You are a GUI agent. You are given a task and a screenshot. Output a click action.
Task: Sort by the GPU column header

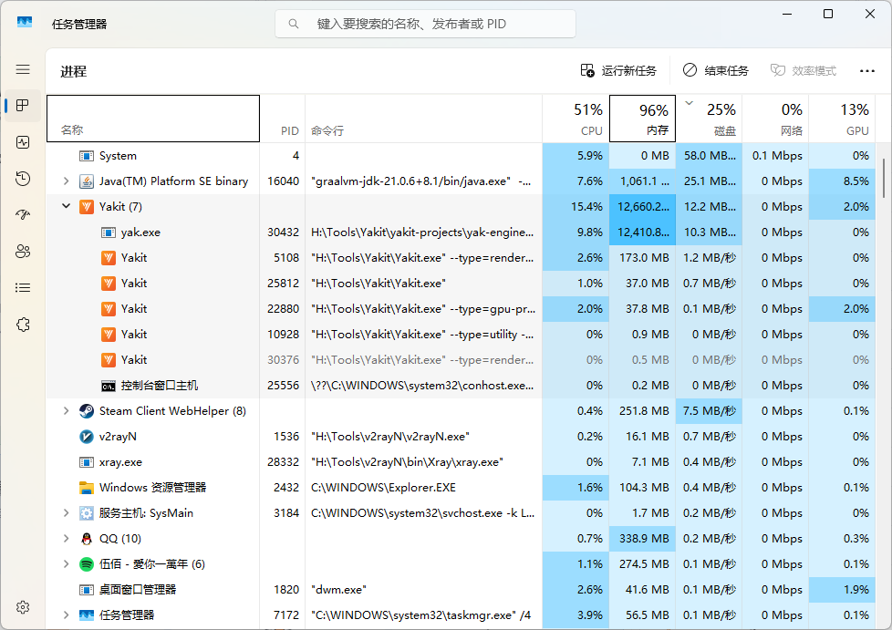(x=843, y=119)
